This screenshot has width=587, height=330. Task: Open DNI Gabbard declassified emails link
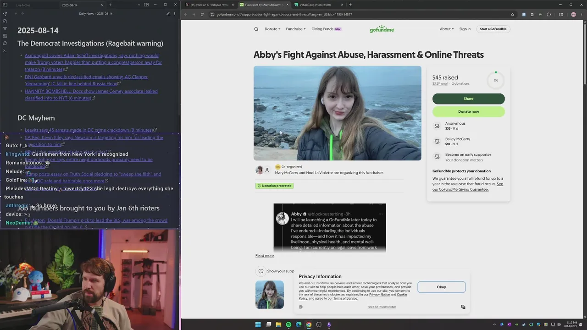pos(86,80)
